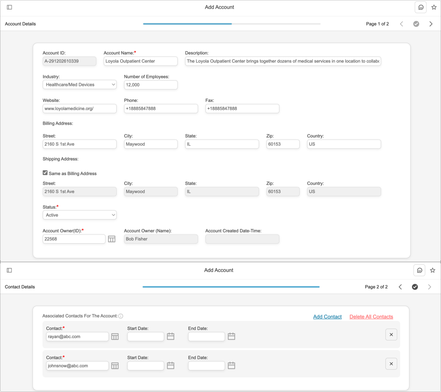Image resolution: width=441 pixels, height=392 pixels.
Task: Go to next page from Page 1 of 2
Action: (x=431, y=24)
